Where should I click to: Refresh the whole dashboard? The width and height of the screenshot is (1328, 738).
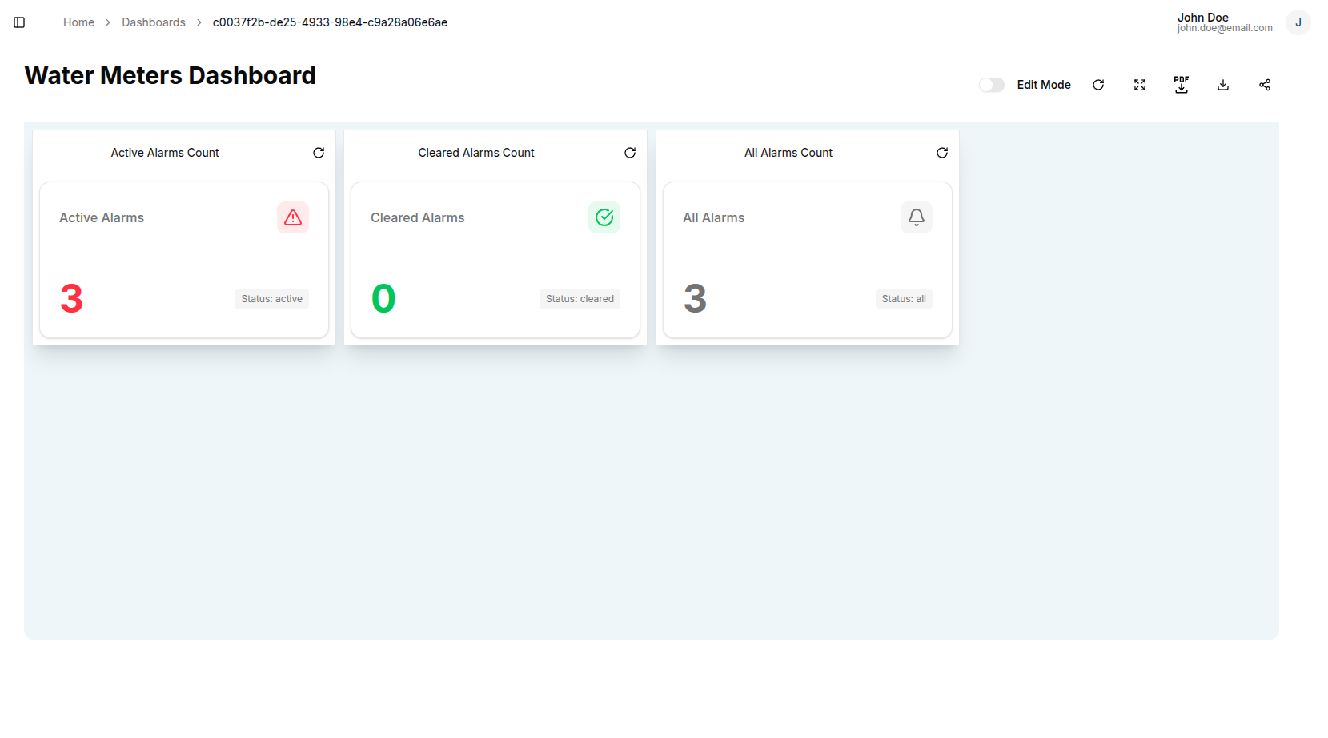pos(1098,85)
